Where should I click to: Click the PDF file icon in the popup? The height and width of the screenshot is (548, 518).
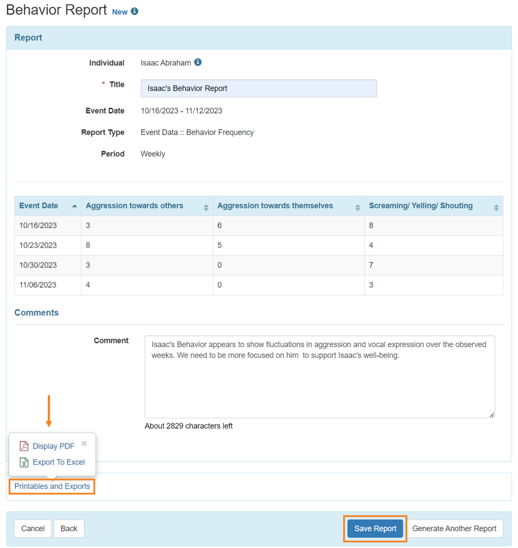(23, 446)
